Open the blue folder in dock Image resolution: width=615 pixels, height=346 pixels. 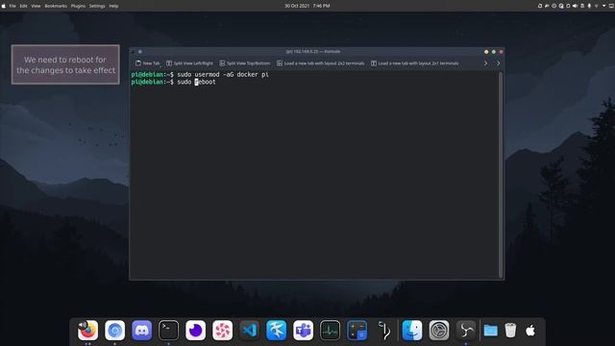pos(491,331)
